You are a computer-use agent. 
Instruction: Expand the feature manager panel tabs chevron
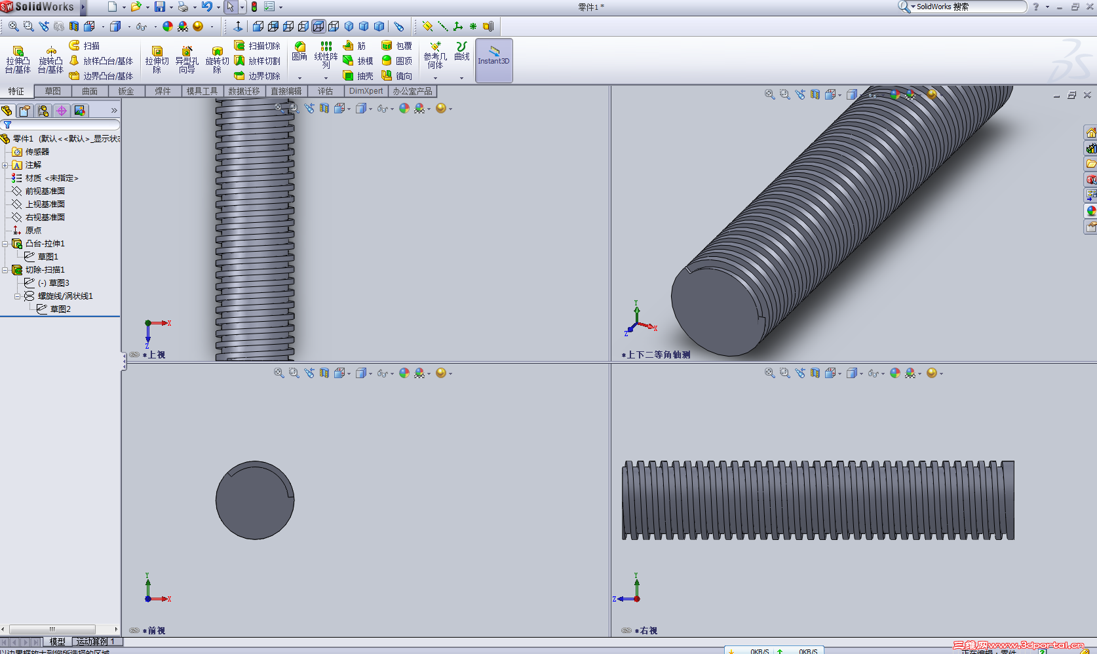click(114, 111)
